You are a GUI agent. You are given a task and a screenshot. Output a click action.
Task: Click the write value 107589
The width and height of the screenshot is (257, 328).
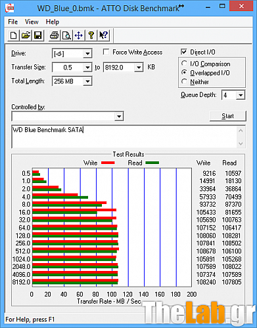tap(206, 266)
